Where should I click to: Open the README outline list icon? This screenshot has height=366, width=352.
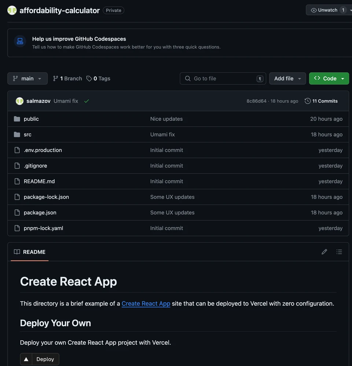pos(339,252)
